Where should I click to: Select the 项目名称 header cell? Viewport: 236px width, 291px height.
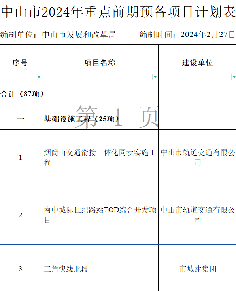pyautogui.click(x=100, y=63)
